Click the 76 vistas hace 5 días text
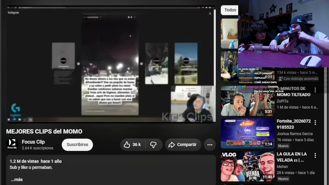The image size is (329, 185). tap(295, 140)
